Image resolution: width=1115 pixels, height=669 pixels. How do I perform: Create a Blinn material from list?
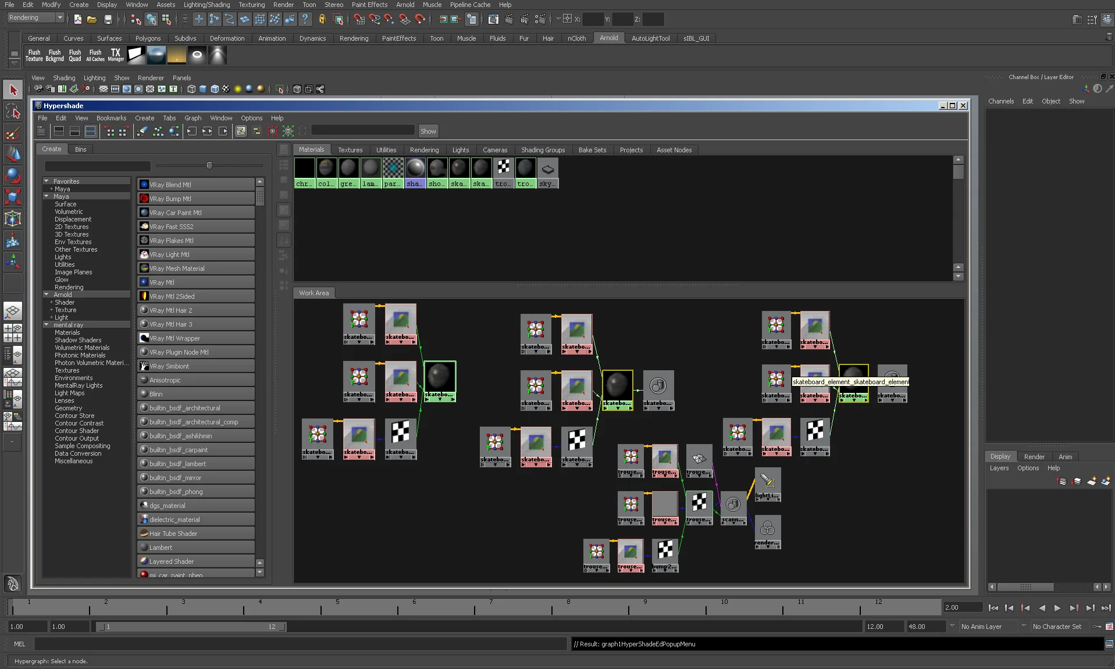[x=196, y=394]
